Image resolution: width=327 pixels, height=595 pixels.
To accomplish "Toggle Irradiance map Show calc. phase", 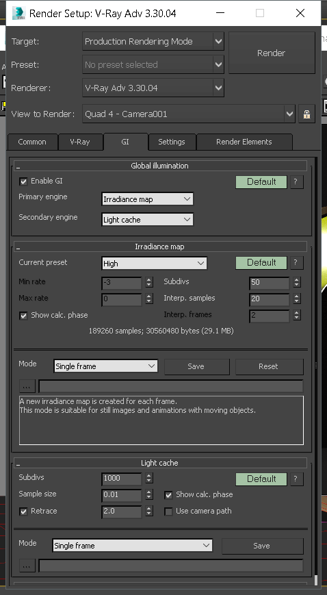I will (23, 316).
